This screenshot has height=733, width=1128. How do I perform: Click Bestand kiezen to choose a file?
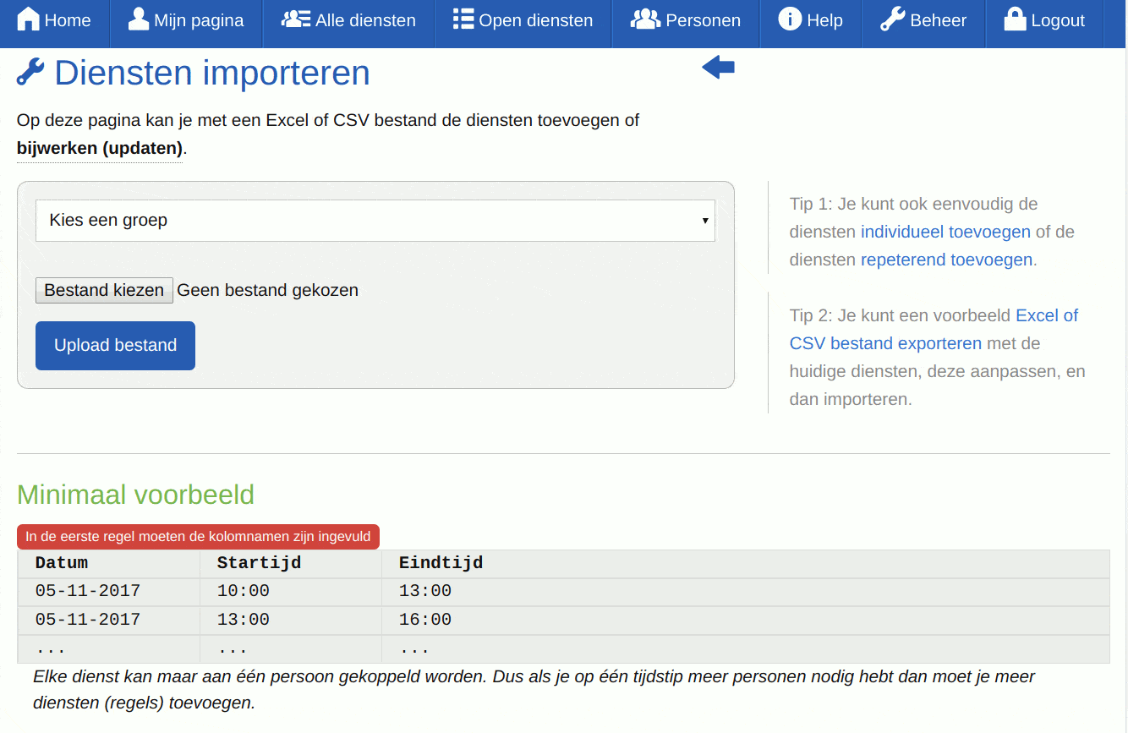103,290
